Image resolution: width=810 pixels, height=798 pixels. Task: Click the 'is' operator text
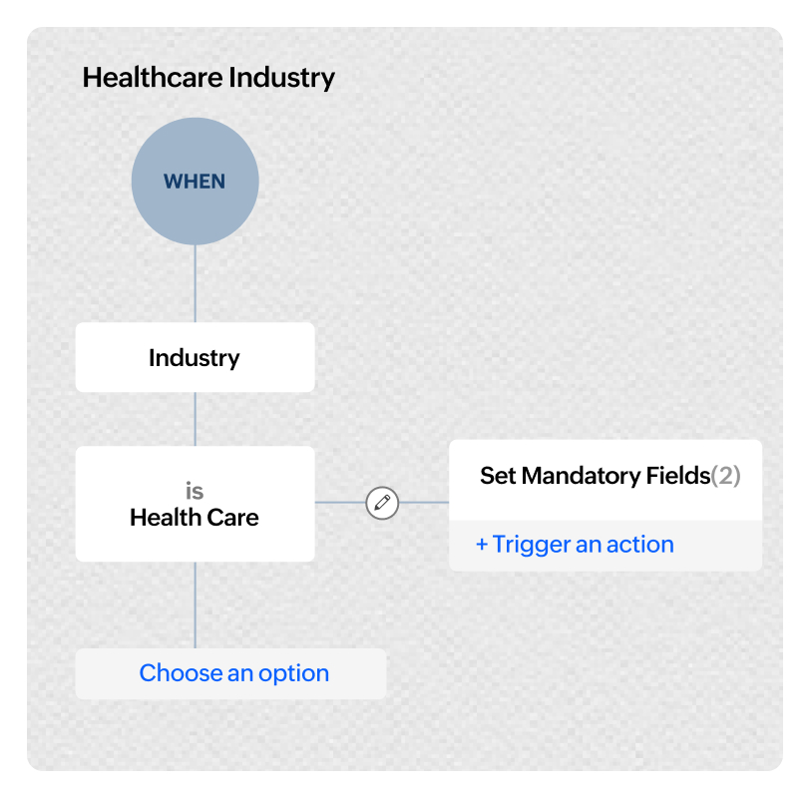[x=195, y=491]
